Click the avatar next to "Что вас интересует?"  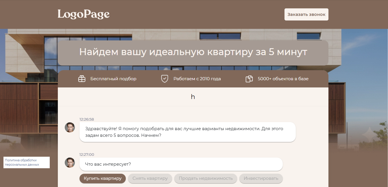coord(70,163)
